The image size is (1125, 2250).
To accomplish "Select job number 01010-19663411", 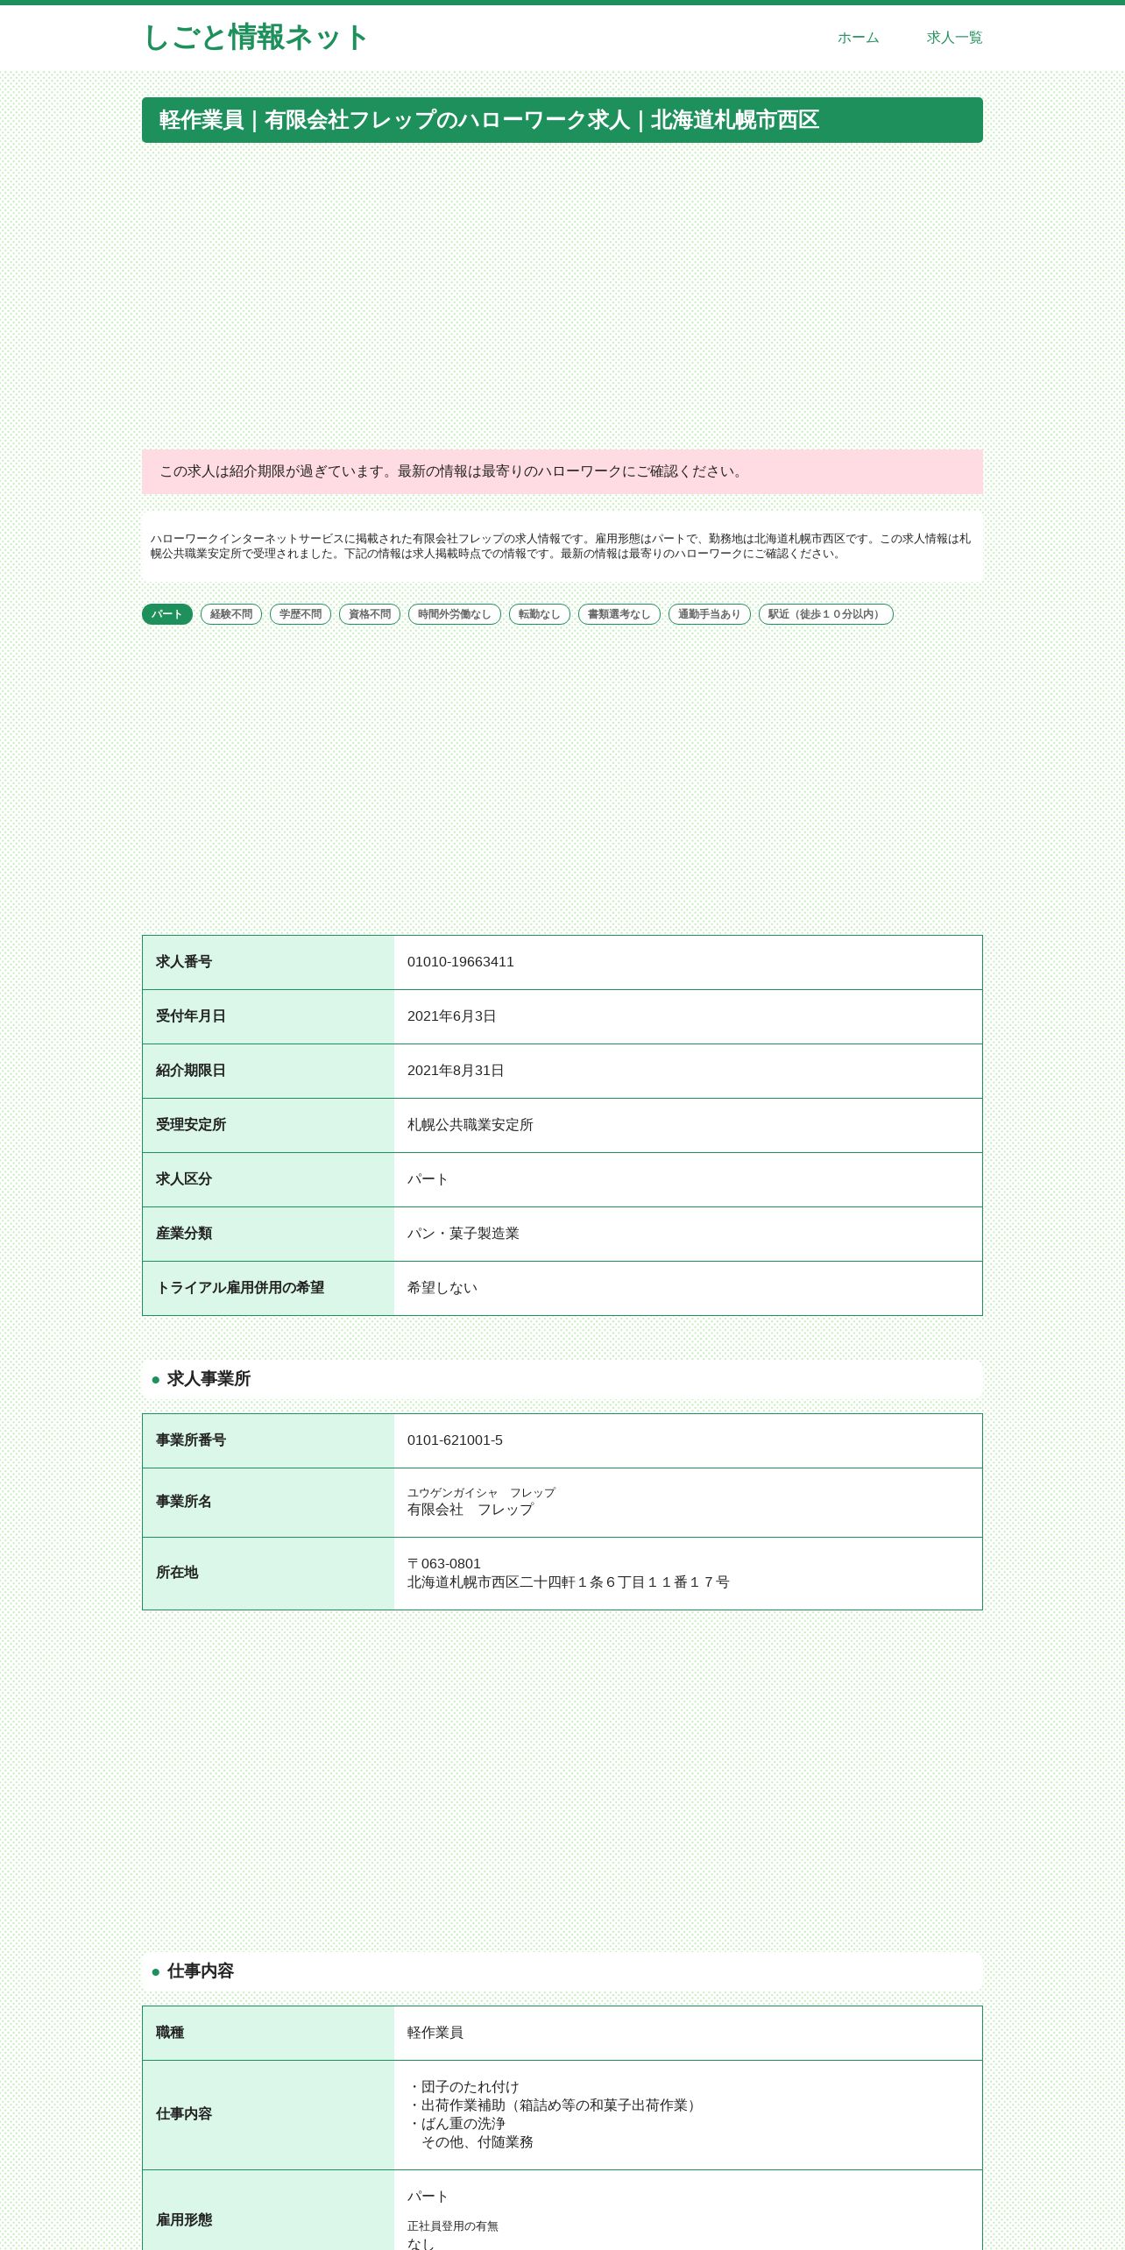I will [x=461, y=962].
